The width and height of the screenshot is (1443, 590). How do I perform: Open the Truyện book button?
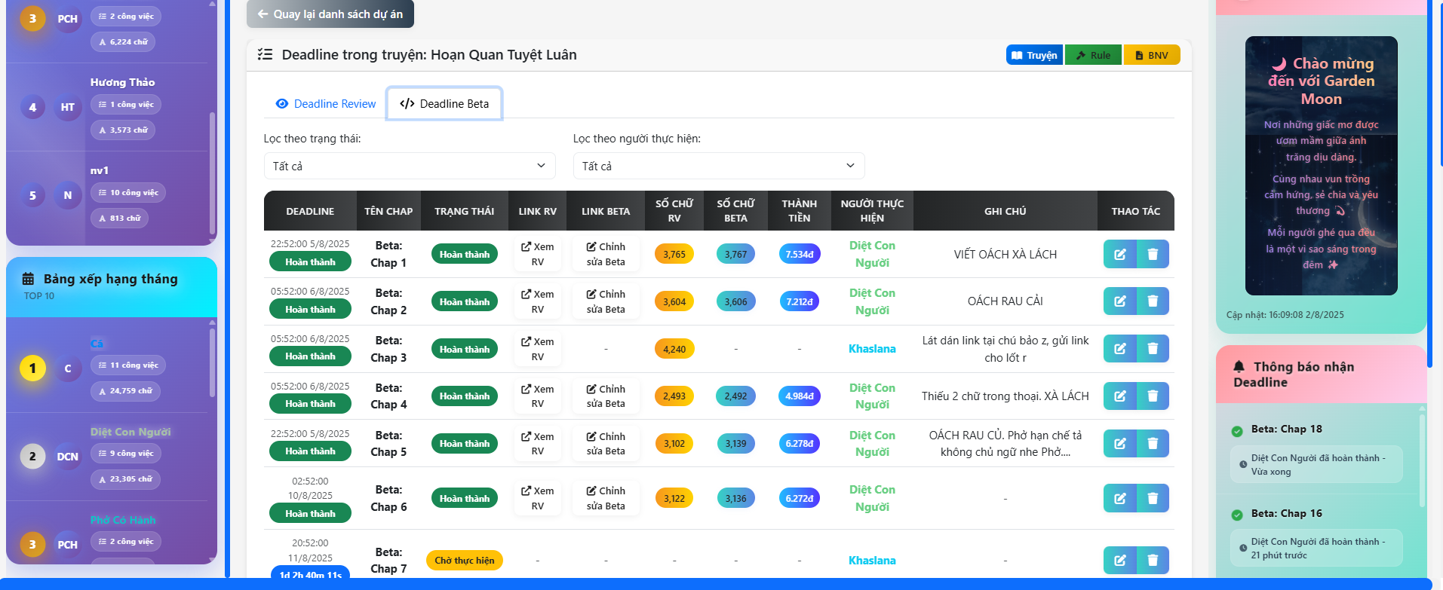coord(1034,55)
